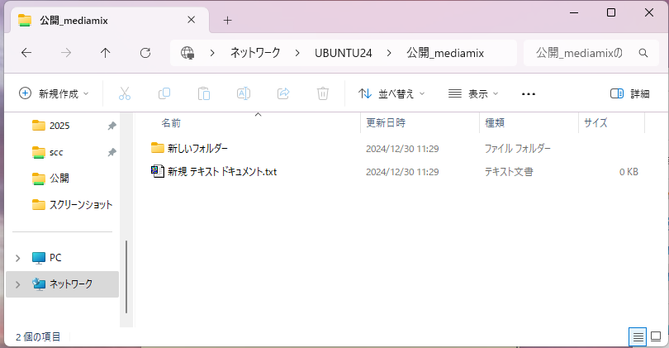Click the Copy icon in toolbar
This screenshot has height=348, width=669.
point(164,93)
